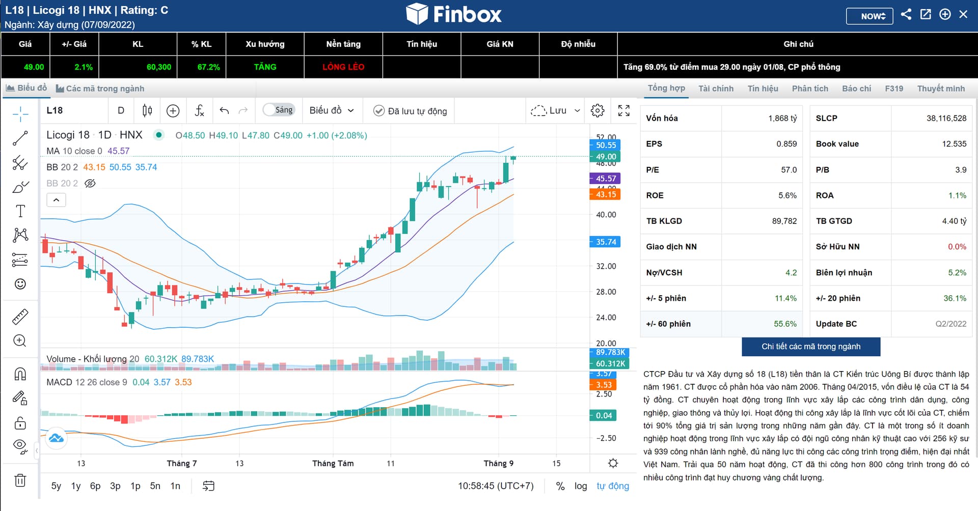This screenshot has width=978, height=511.
Task: Set chart range to 3p
Action: pyautogui.click(x=115, y=486)
